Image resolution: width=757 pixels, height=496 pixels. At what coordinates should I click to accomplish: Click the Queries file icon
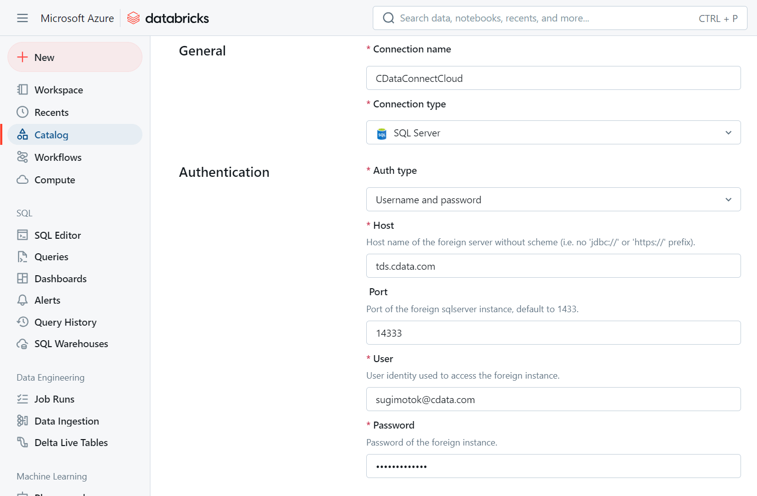(22, 257)
